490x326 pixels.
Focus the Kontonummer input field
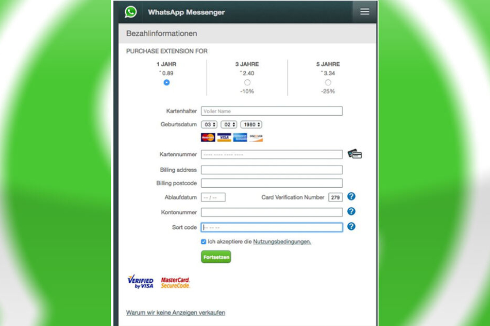click(272, 212)
